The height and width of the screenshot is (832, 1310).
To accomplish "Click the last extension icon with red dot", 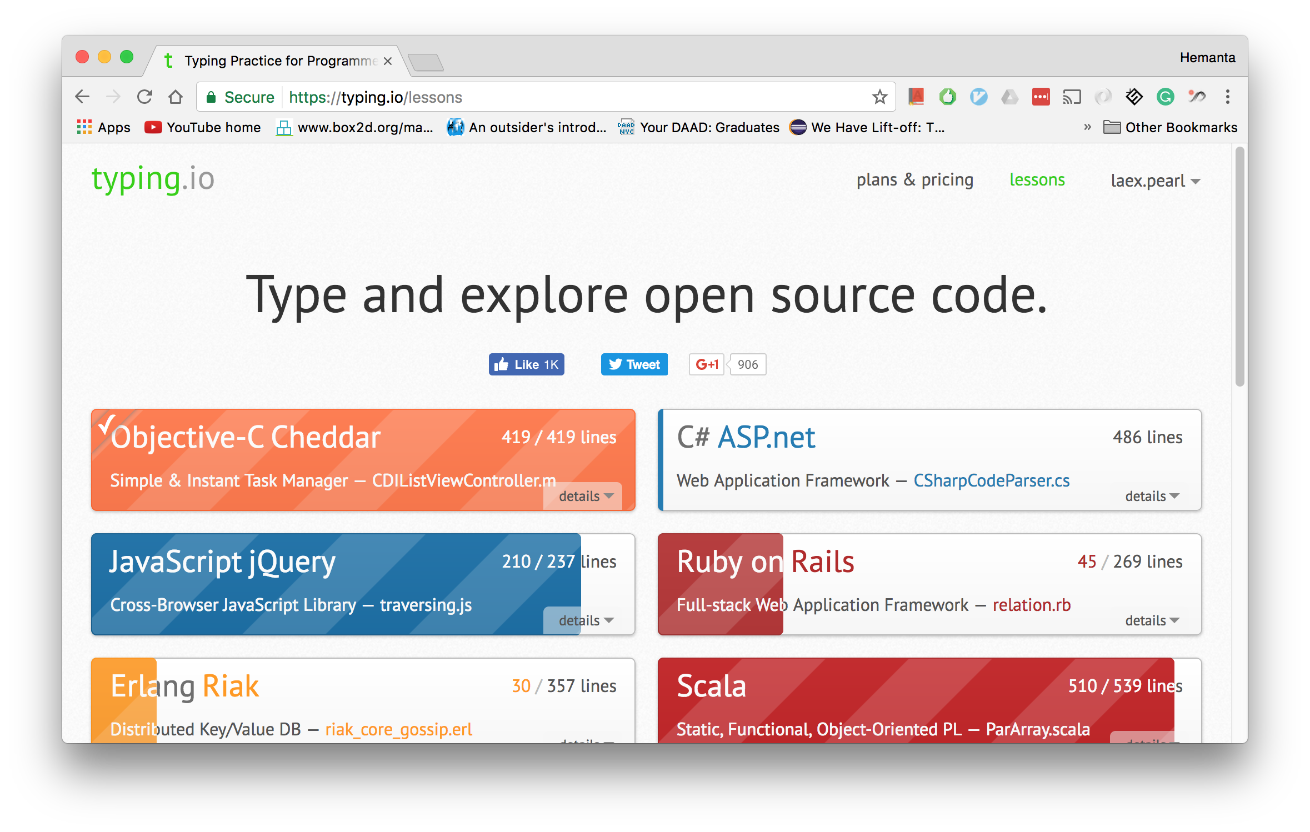I will click(1196, 97).
